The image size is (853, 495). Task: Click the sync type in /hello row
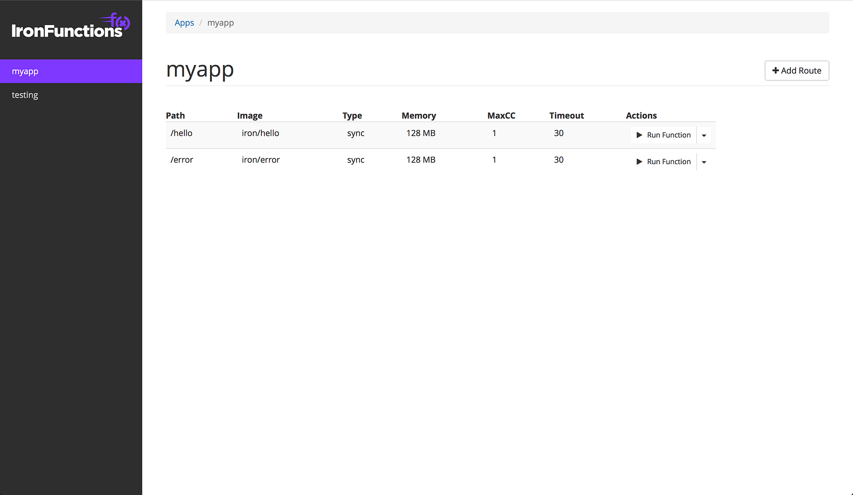pos(356,133)
